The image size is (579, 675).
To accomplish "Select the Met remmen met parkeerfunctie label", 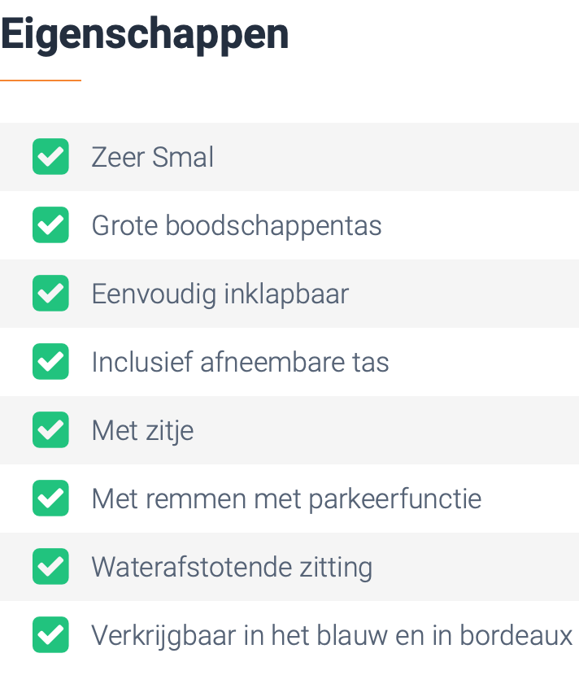I will pyautogui.click(x=286, y=499).
